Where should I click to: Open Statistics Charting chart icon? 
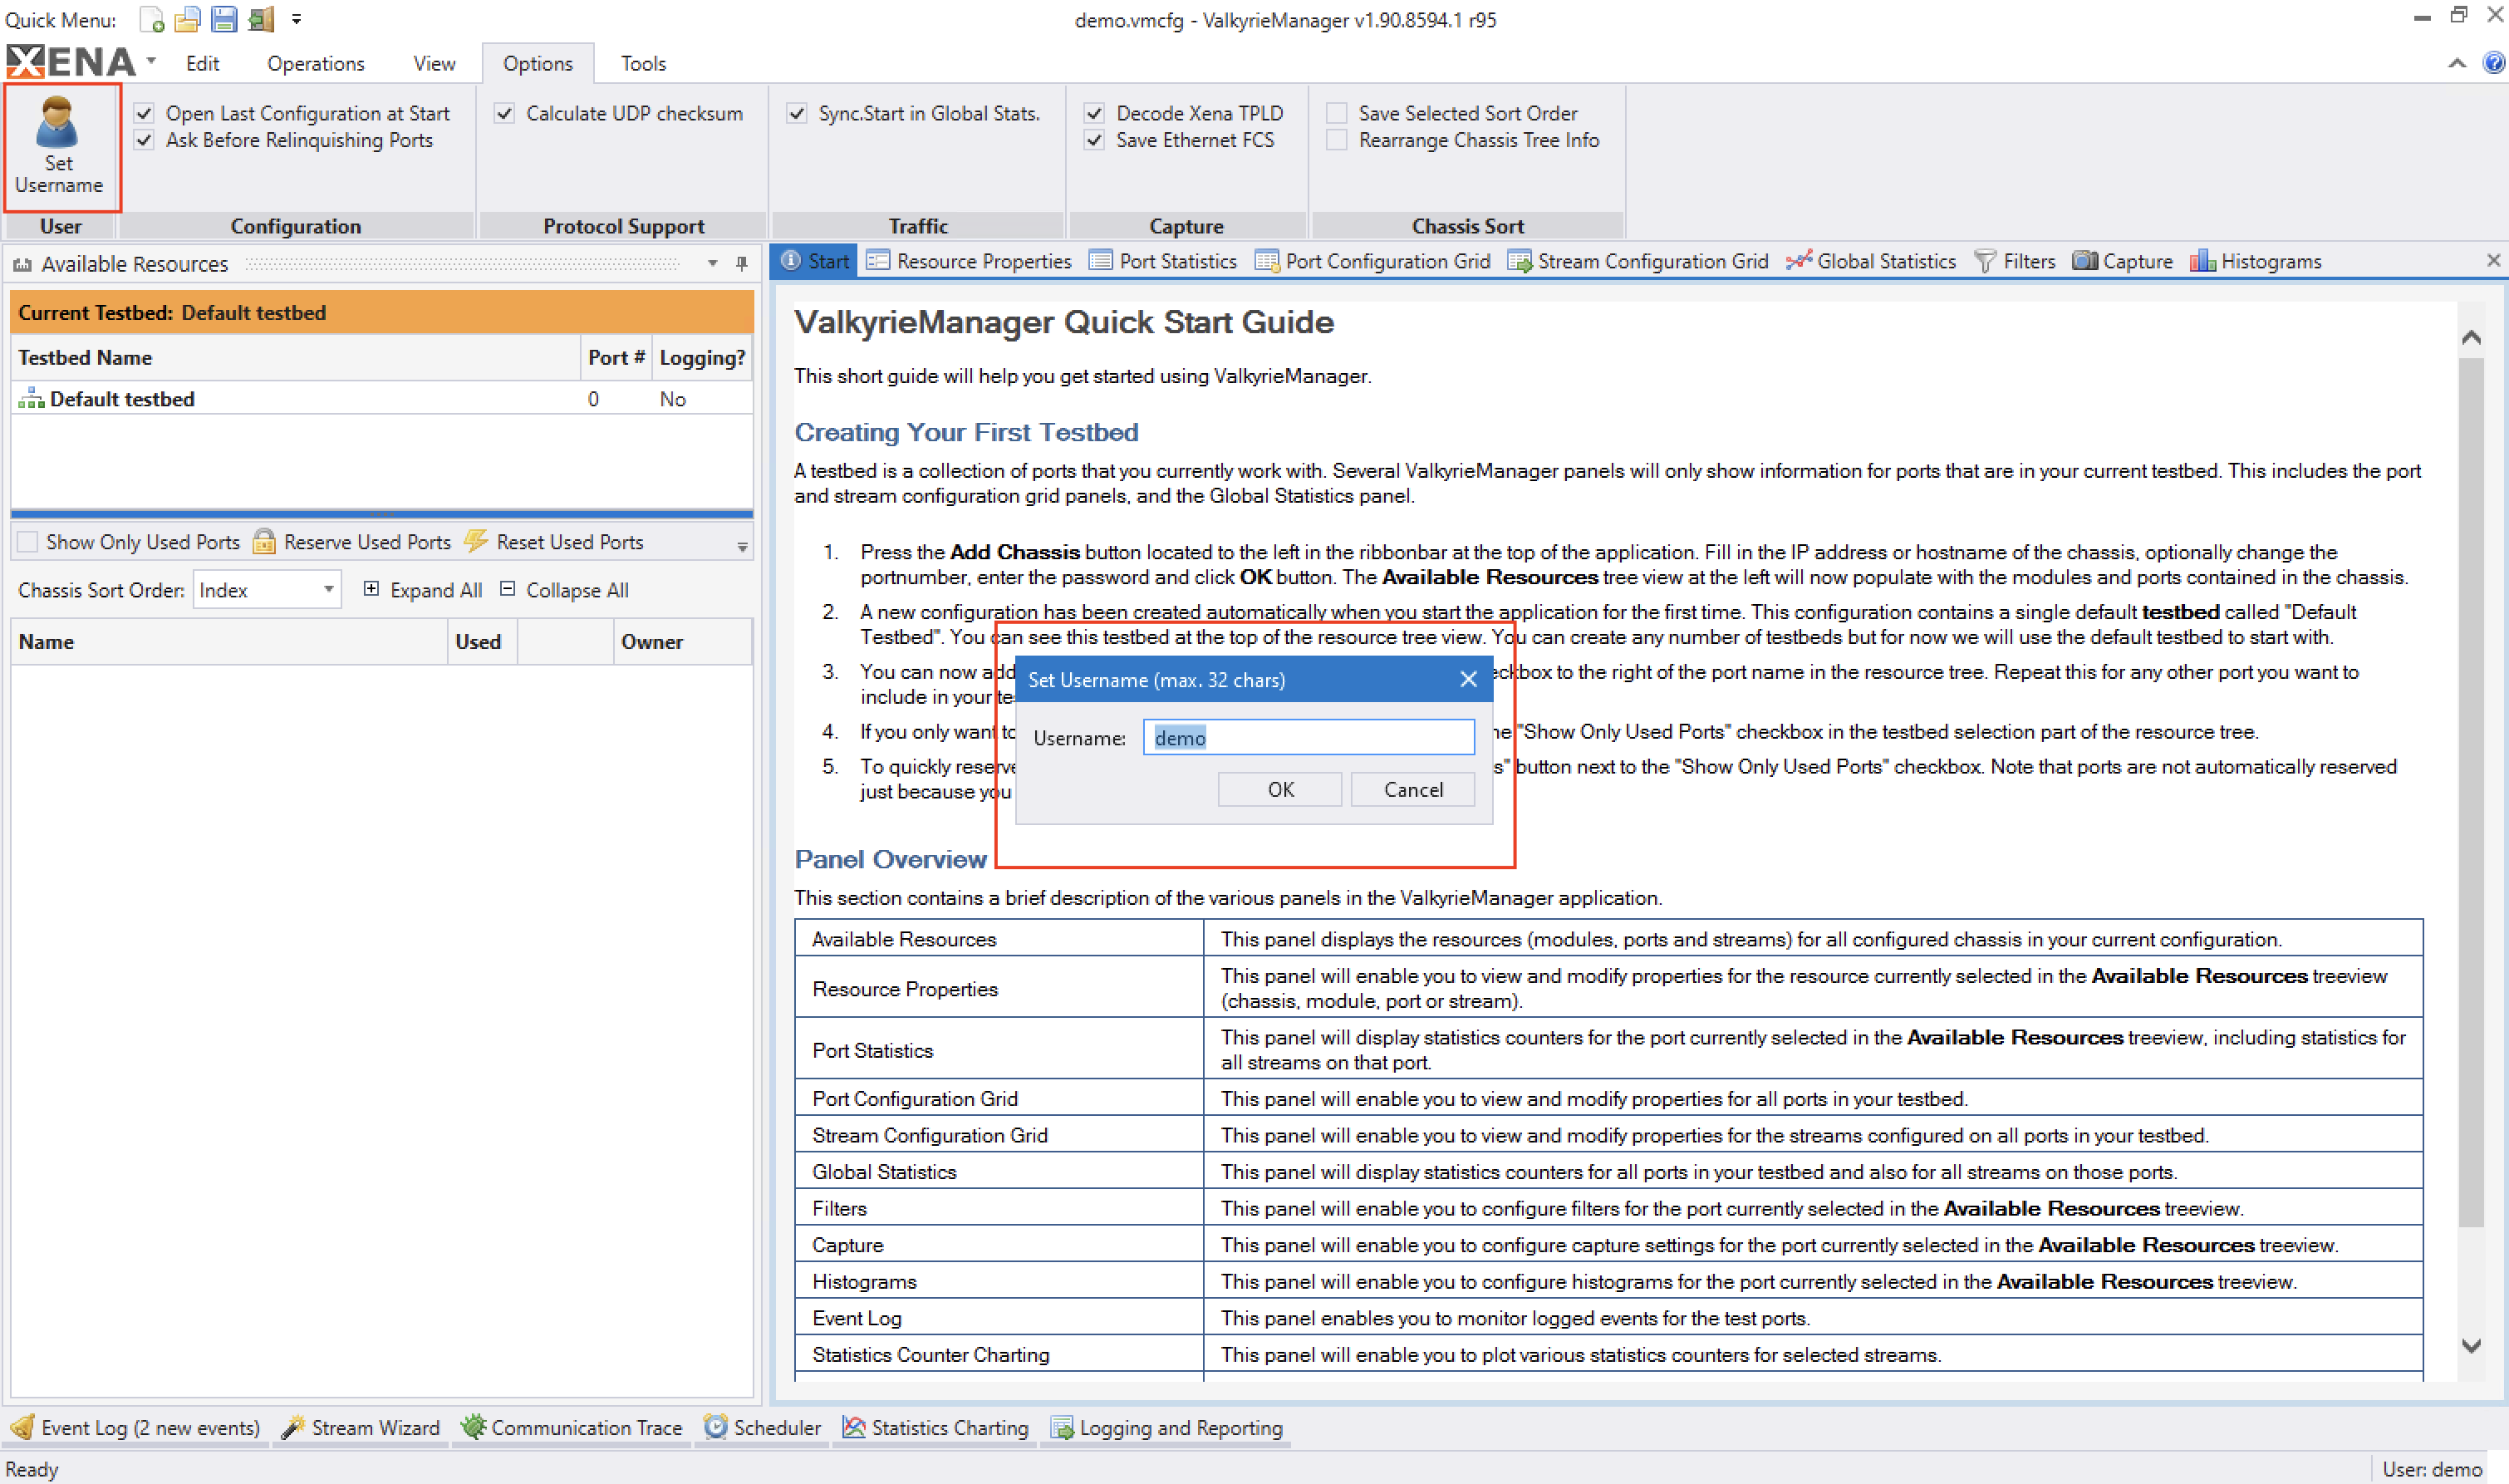[x=852, y=1427]
